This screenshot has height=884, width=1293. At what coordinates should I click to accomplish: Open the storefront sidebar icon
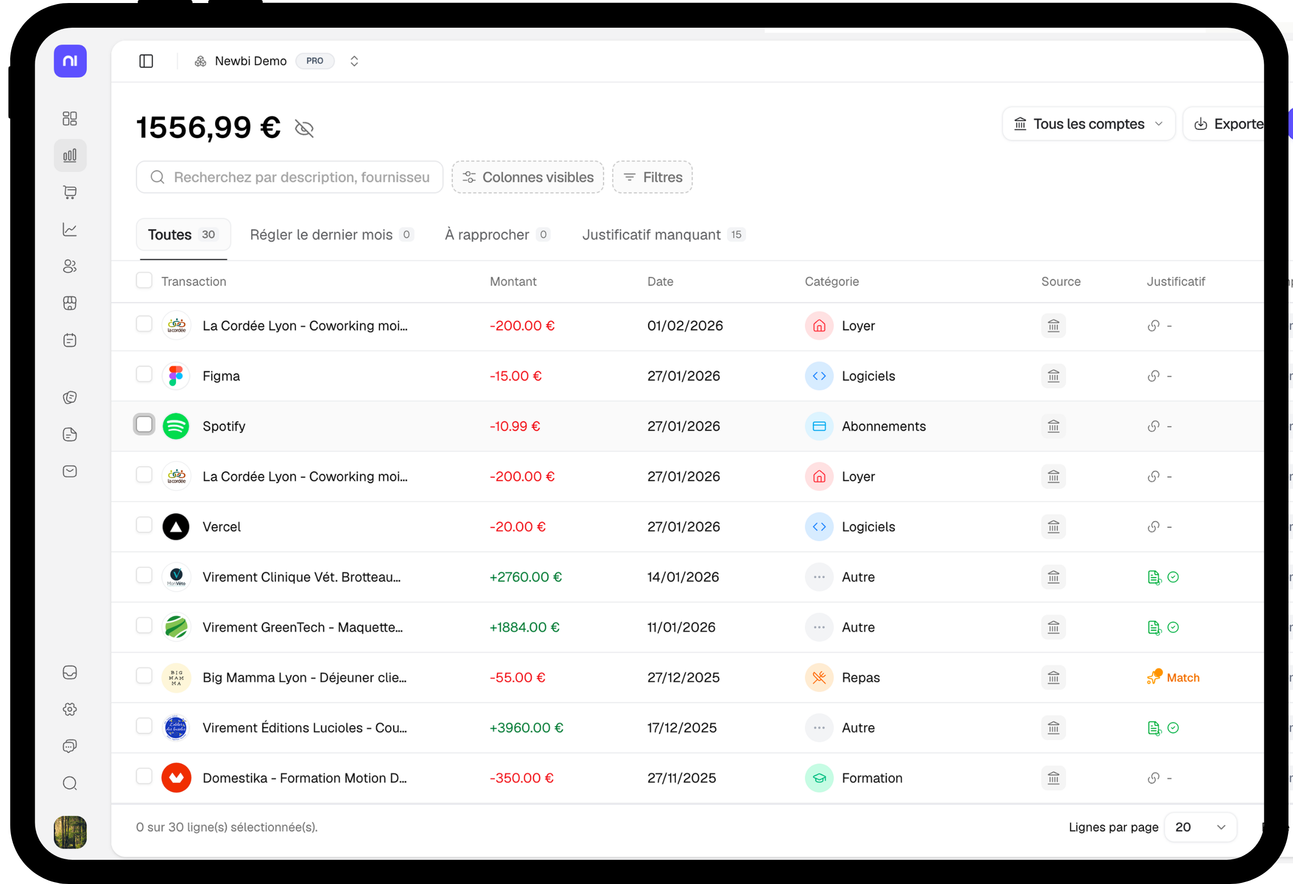[x=70, y=303]
